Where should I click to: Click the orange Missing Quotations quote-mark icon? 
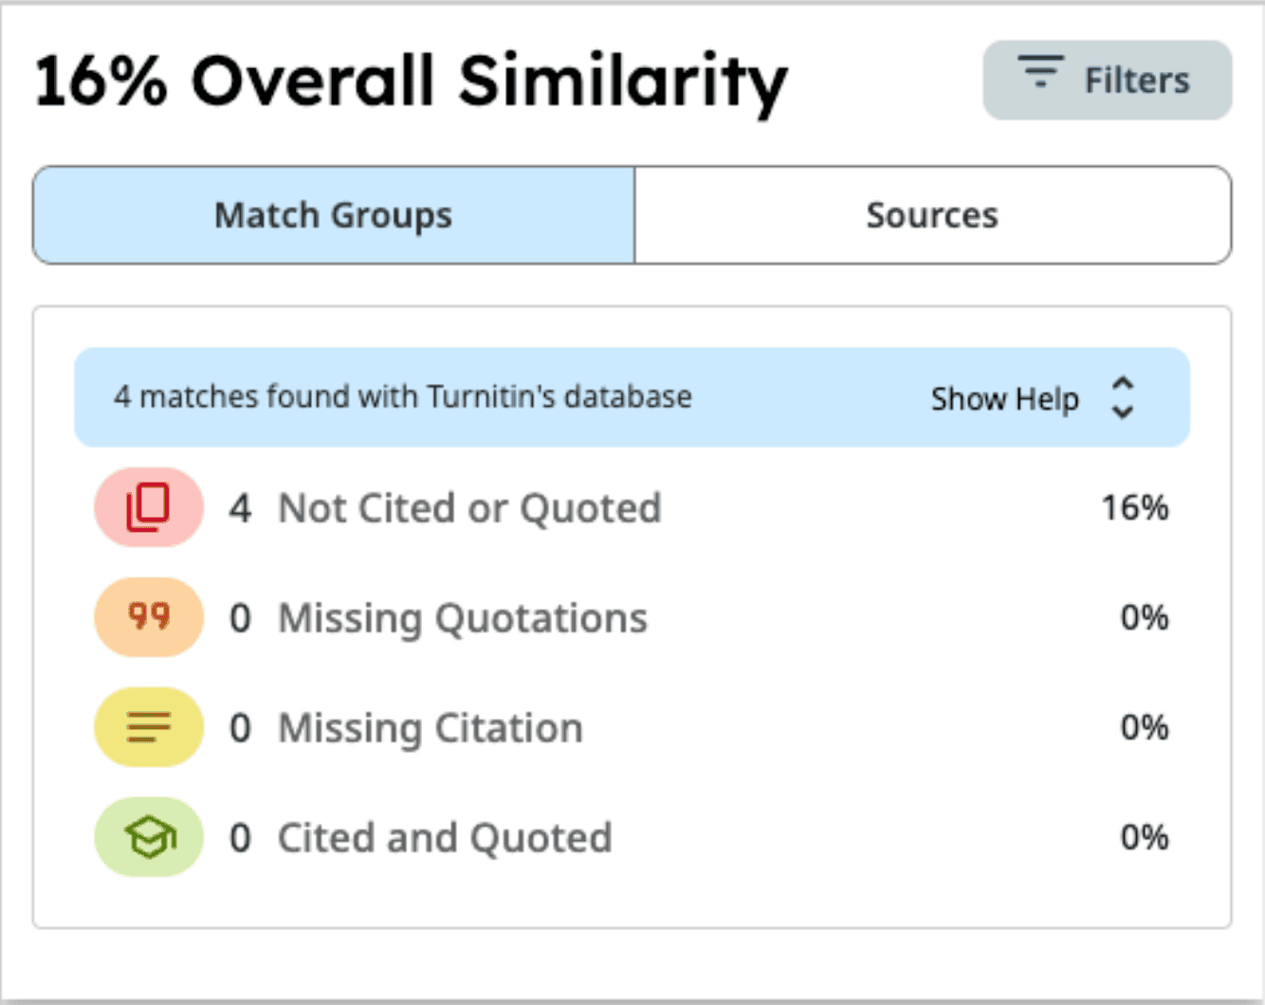point(149,617)
